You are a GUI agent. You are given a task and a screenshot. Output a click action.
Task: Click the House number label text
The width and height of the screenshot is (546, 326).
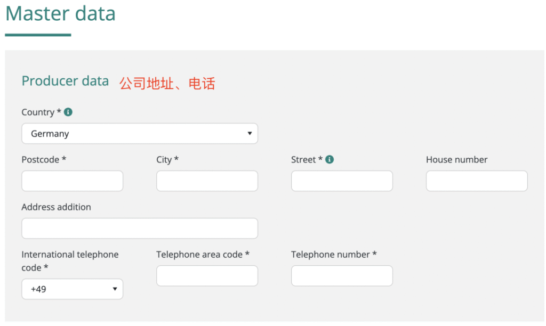tap(456, 160)
